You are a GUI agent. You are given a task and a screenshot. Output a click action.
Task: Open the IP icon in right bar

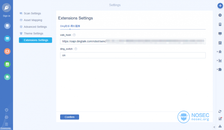click(220, 43)
